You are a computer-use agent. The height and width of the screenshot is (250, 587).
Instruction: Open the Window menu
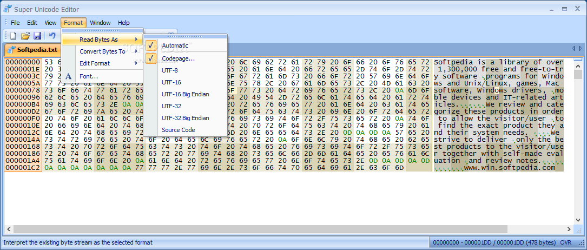tap(100, 23)
